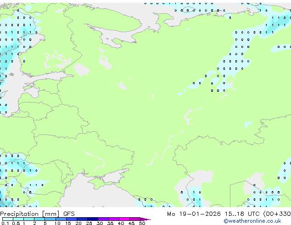Click the 20 to 25 mm legend swatch
The image size is (291, 225).
82,219
